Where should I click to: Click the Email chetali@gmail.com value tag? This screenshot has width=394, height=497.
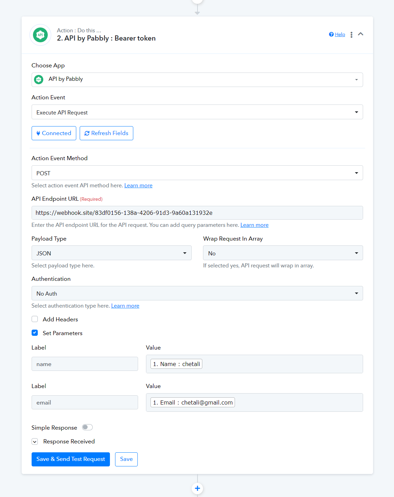point(193,402)
